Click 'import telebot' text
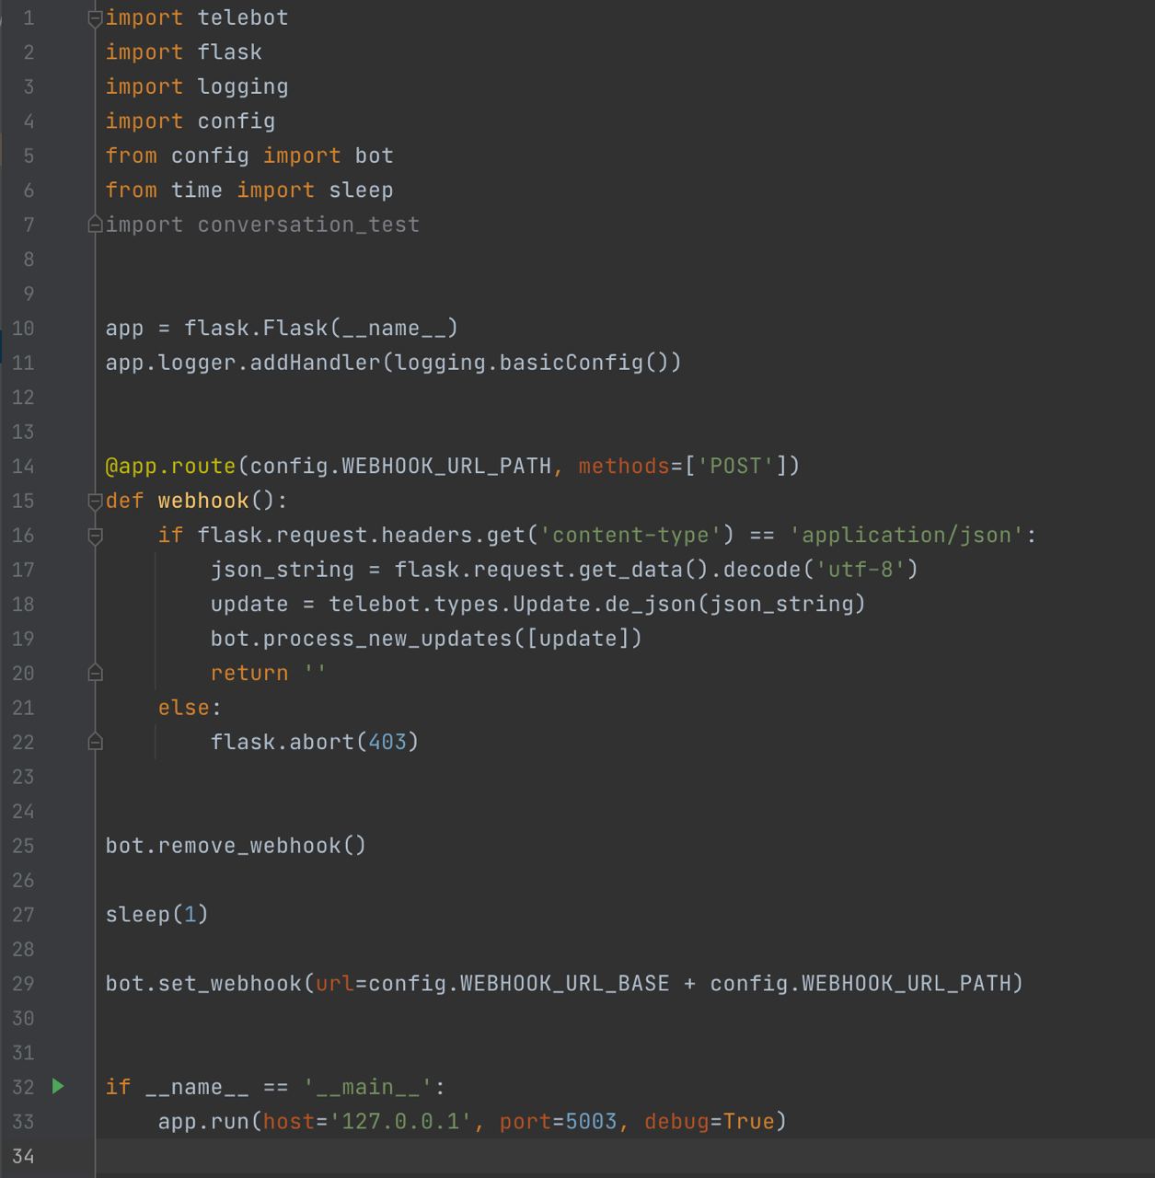Viewport: 1155px width, 1178px height. (x=197, y=18)
